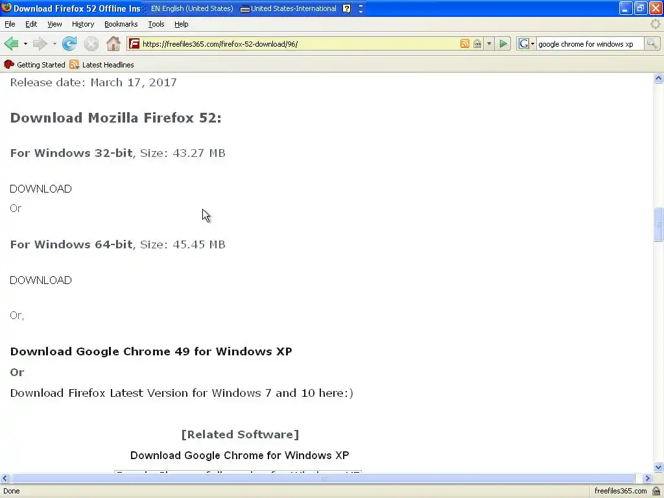Click the scroll up arrow
This screenshot has height=498, width=664.
[658, 78]
